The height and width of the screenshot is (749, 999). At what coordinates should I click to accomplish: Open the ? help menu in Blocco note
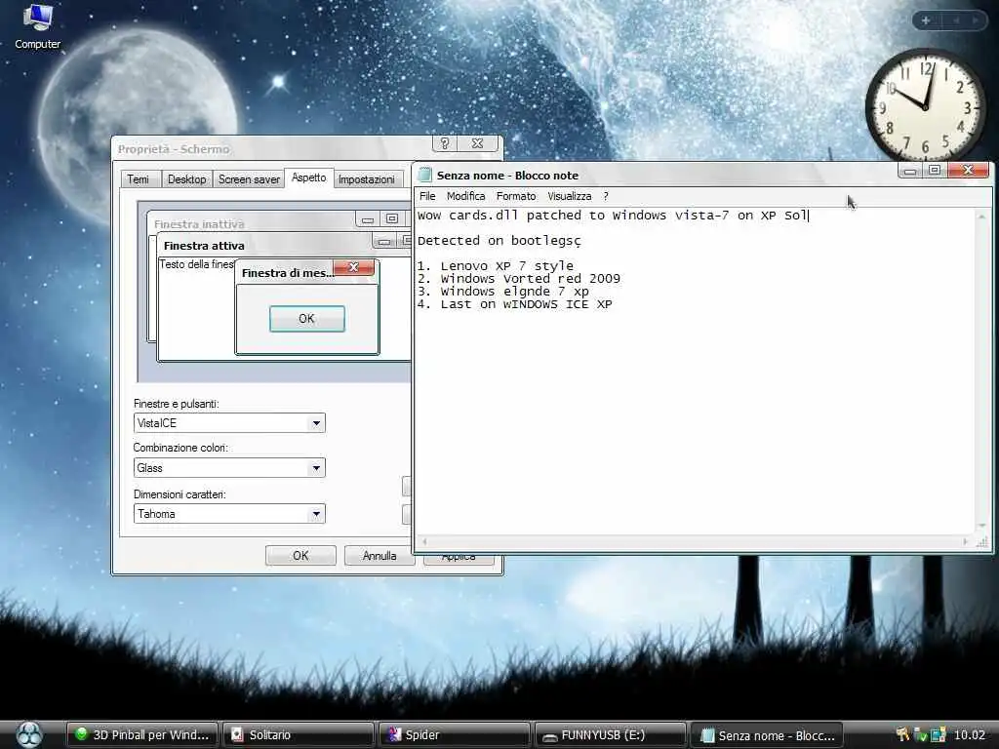coord(606,196)
